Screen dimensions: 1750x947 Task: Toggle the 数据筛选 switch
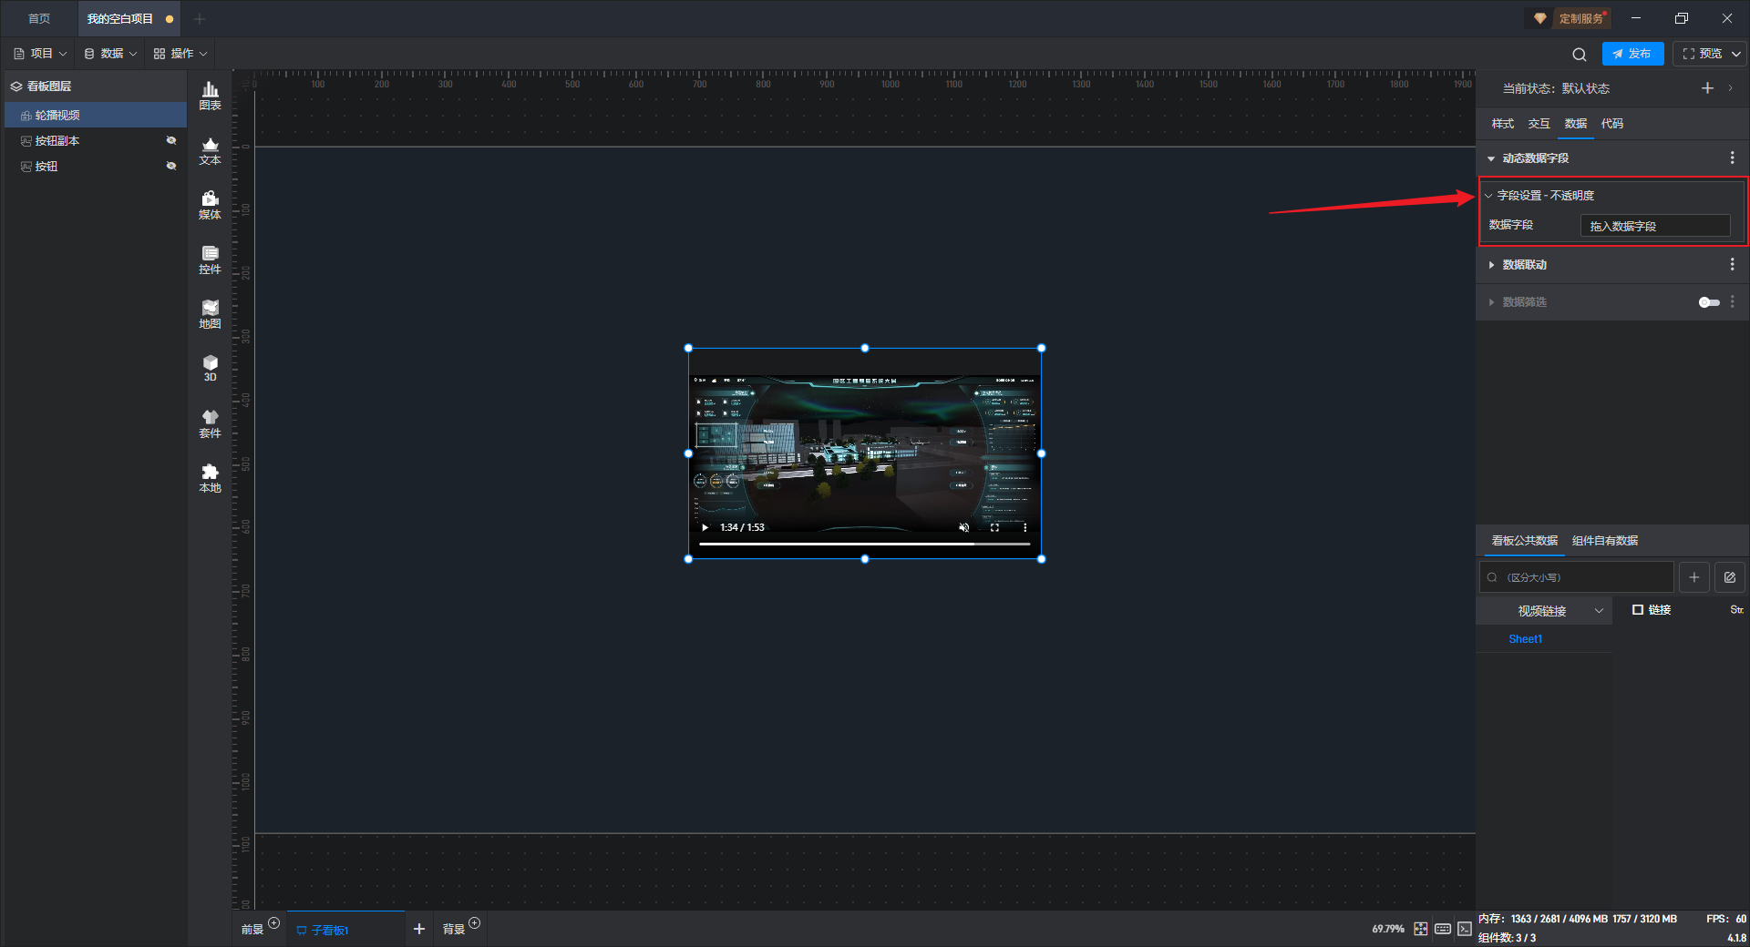coord(1708,302)
